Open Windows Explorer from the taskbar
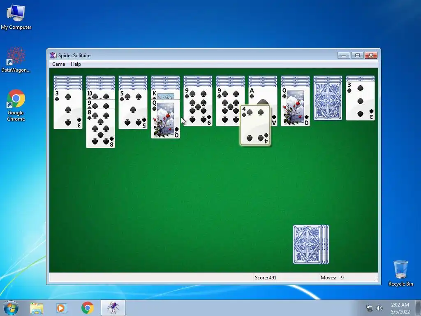The image size is (421, 316). pos(37,308)
